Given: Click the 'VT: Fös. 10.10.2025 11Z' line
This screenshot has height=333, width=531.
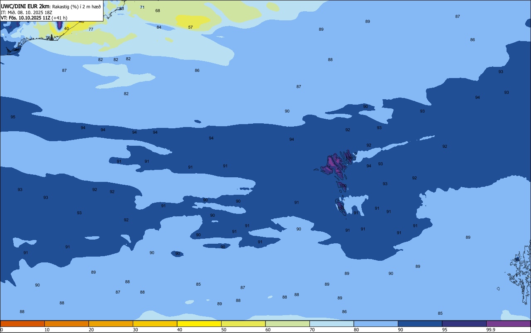Looking at the screenshot, I should (26, 18).
